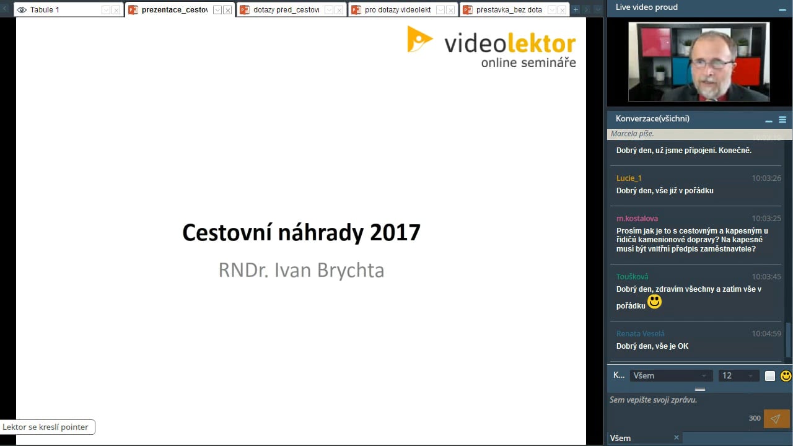
Task: Click the 300 character counter
Action: click(x=755, y=418)
